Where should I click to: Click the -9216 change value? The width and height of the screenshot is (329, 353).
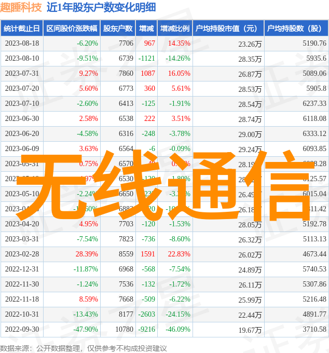(147, 330)
